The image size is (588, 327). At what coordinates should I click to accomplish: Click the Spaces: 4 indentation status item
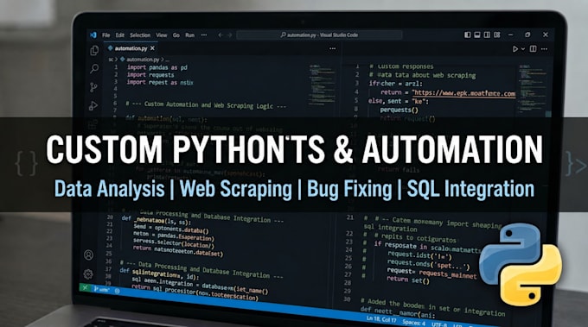click(414, 323)
